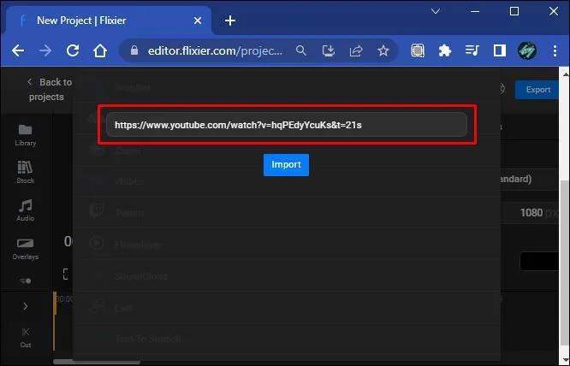Click the zoom magnifier in address bar
This screenshot has height=366, width=570.
coord(301,50)
